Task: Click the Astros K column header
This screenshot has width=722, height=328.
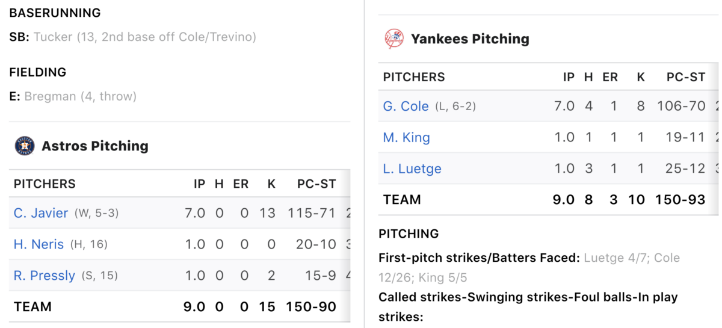Action: pos(271,184)
